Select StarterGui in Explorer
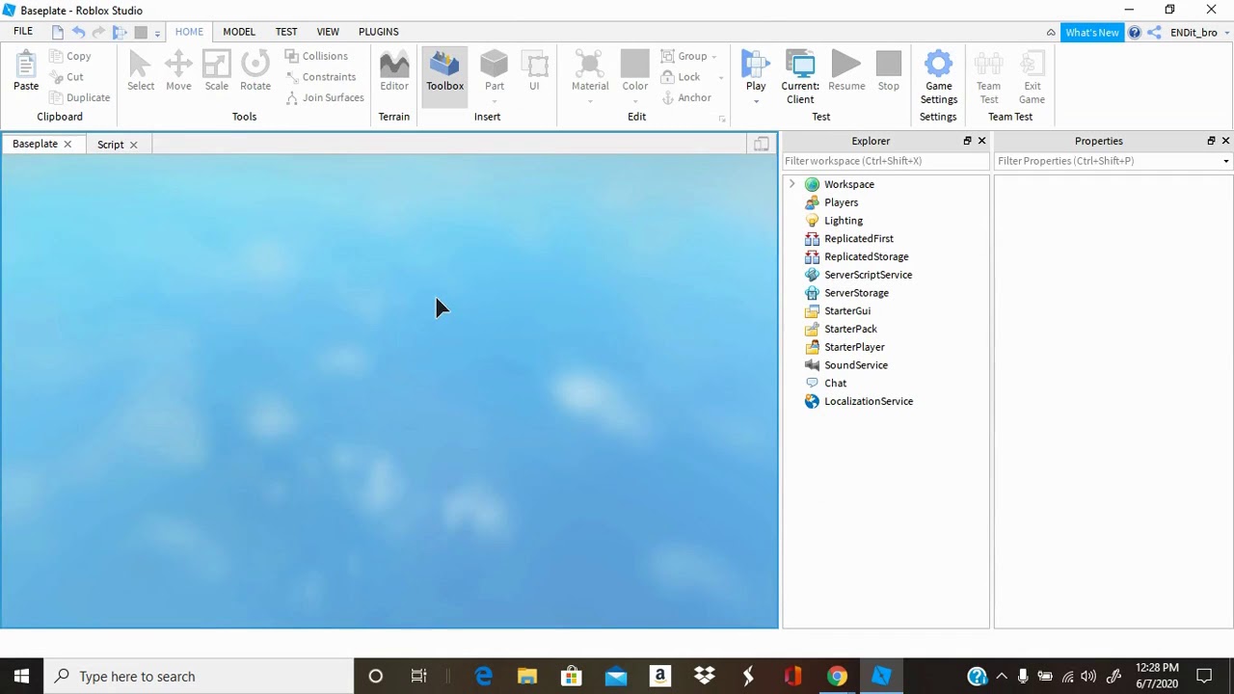Screen dimensions: 1234x694 coord(847,310)
